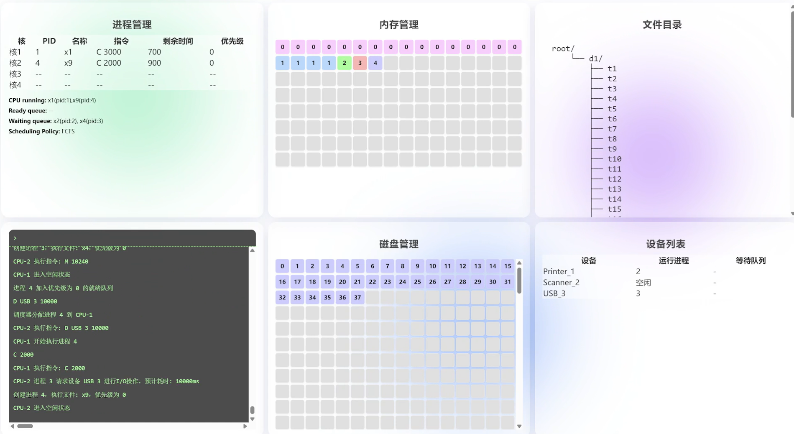This screenshot has width=794, height=434.
Task: Collapse the d1/ folder in file tree
Action: (595, 59)
